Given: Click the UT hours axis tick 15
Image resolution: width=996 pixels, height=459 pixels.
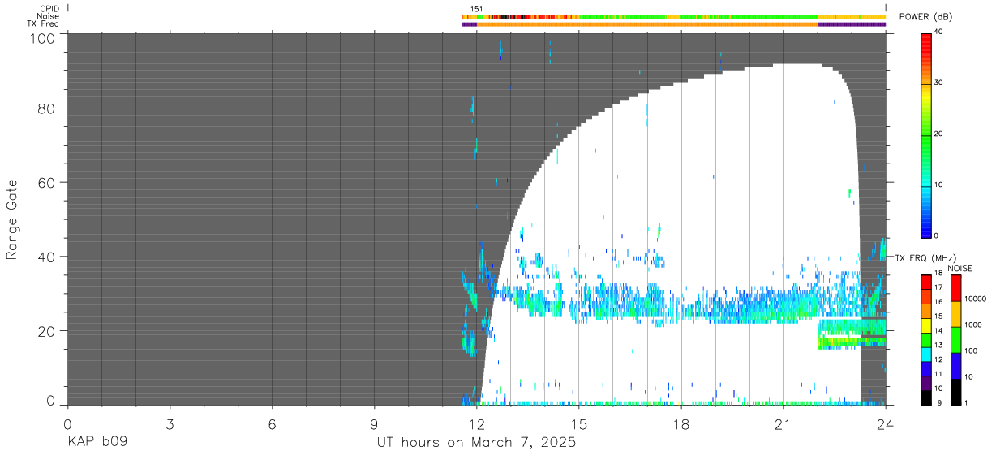Looking at the screenshot, I should (x=579, y=424).
